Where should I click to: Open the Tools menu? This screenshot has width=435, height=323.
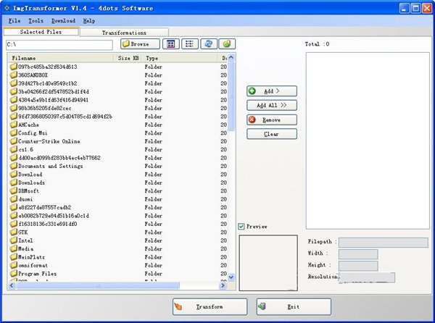point(36,21)
